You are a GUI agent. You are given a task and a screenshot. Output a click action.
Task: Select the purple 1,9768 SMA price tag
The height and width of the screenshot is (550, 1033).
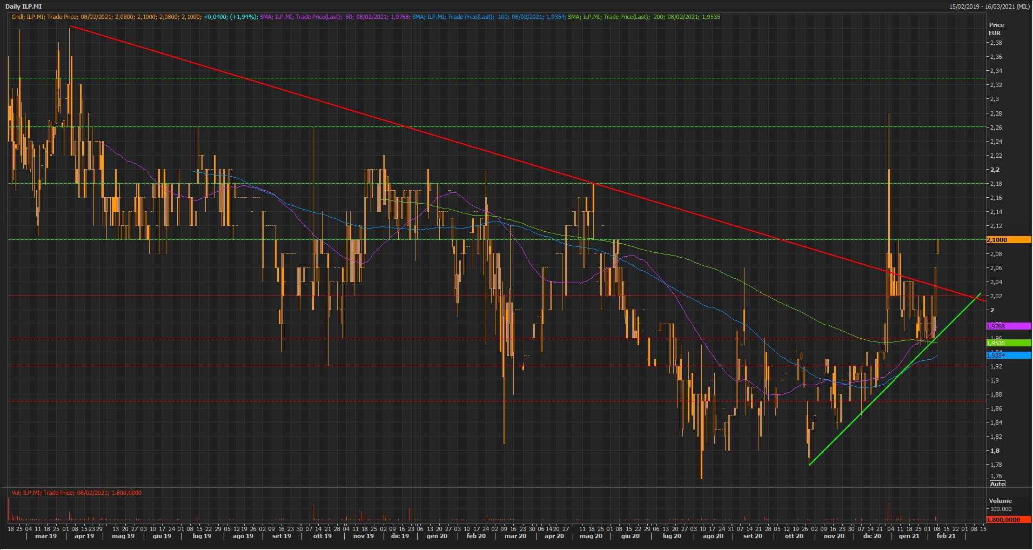coord(1008,326)
